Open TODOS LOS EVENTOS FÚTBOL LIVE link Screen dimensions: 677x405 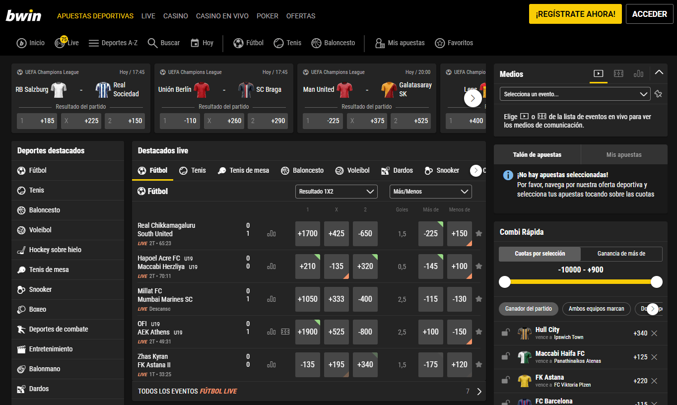(x=188, y=392)
